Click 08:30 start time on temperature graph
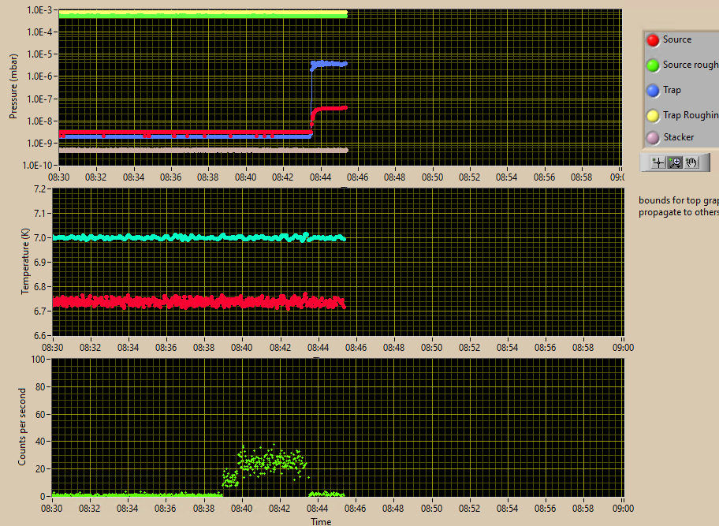This screenshot has width=719, height=526. point(52,348)
